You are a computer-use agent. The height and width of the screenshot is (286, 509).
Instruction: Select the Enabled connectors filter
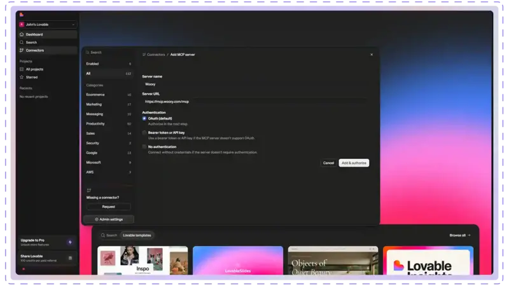click(108, 64)
